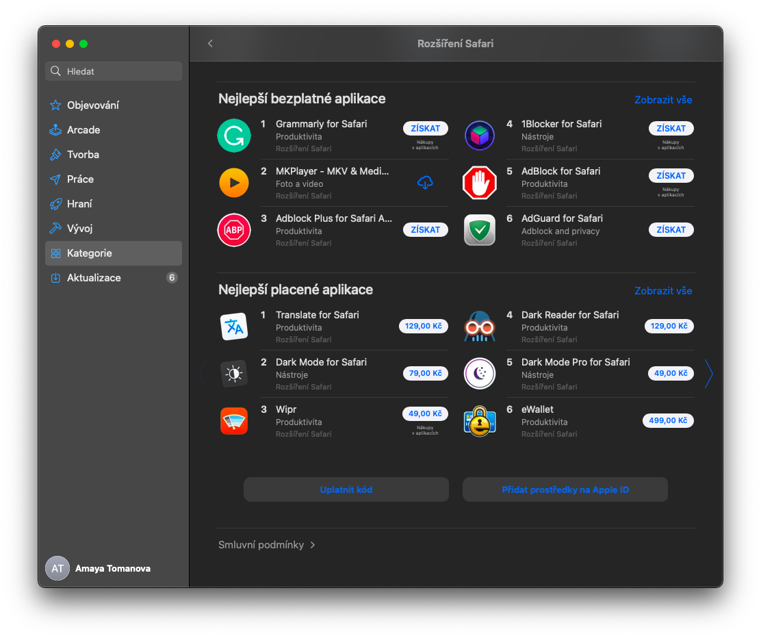Buy Translate for Safari for 129,00 Kč
761x638 pixels.
(x=423, y=326)
